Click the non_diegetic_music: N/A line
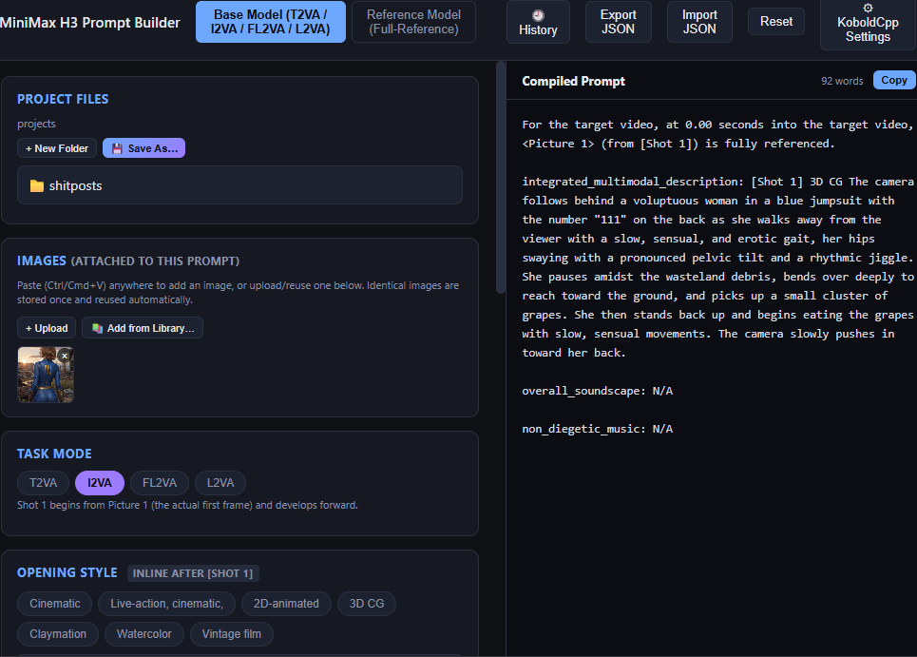 pos(597,429)
